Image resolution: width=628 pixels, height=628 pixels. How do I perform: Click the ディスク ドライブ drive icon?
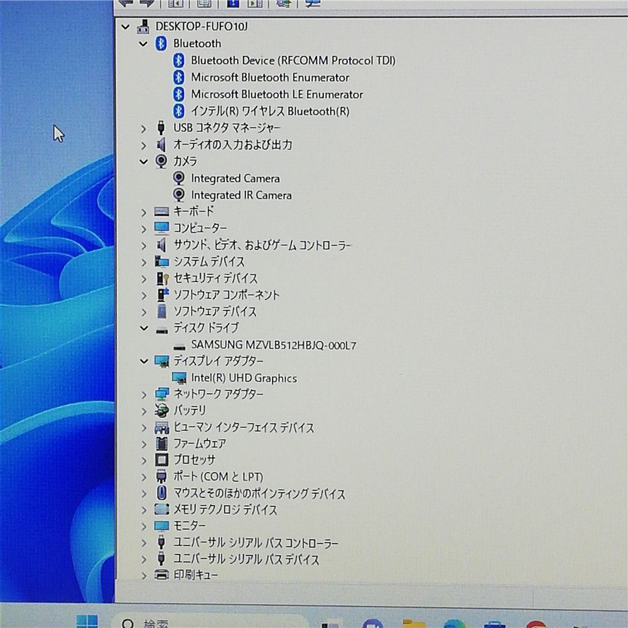pos(161,330)
